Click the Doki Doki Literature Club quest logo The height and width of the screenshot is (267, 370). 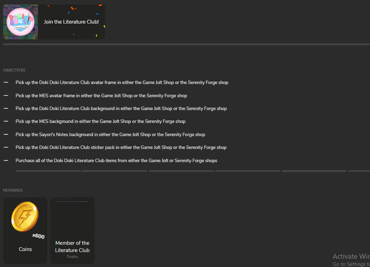tap(21, 22)
